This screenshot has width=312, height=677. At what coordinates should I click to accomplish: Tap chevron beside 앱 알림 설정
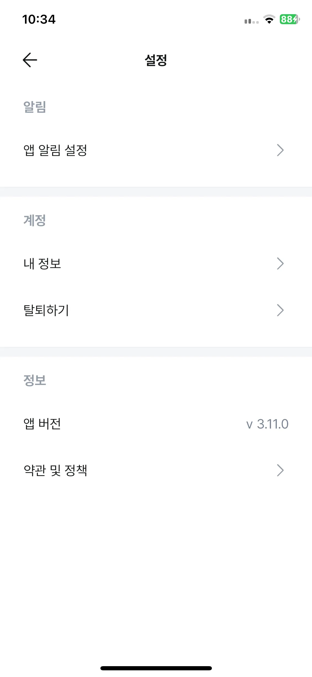[280, 150]
